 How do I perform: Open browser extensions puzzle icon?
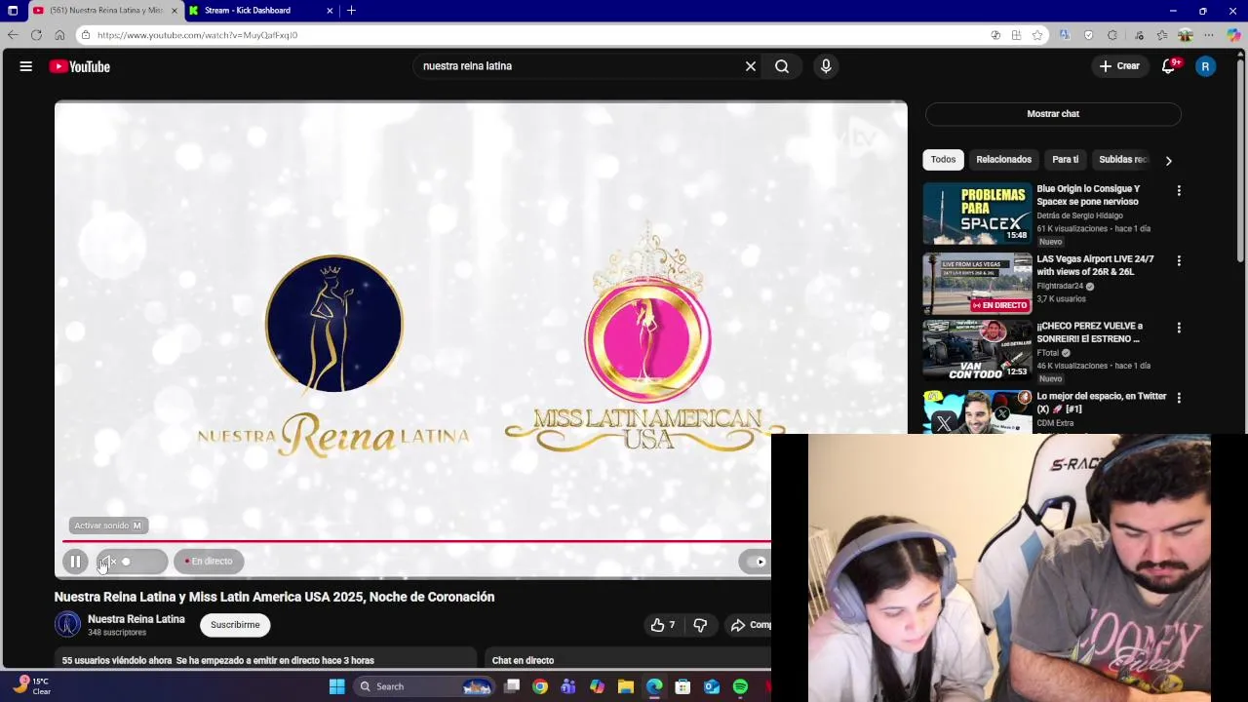(x=1112, y=35)
